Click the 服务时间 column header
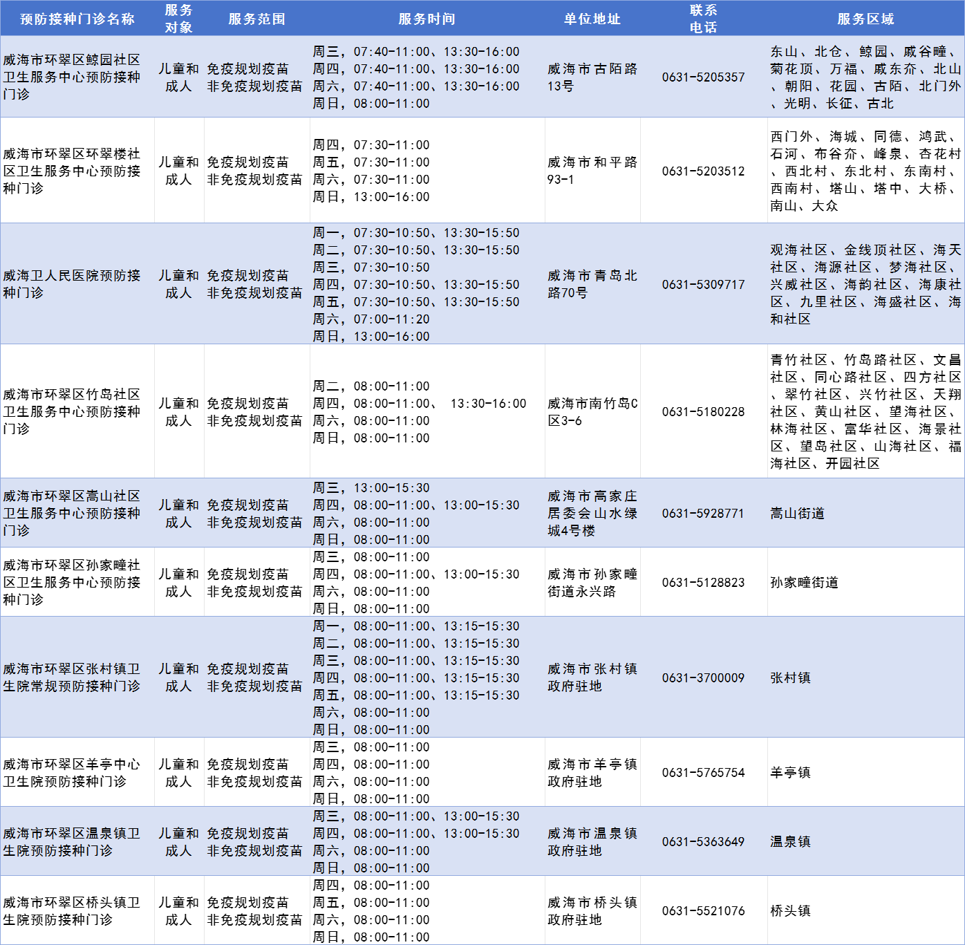Screen dimensions: 965x945 pos(427,19)
